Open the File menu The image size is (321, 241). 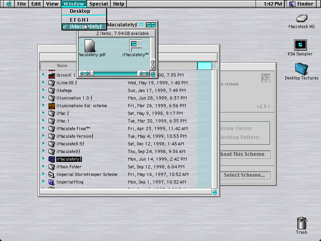point(22,4)
